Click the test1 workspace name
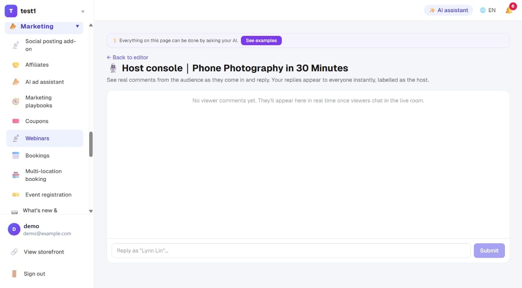The height and width of the screenshot is (288, 522). [x=28, y=11]
